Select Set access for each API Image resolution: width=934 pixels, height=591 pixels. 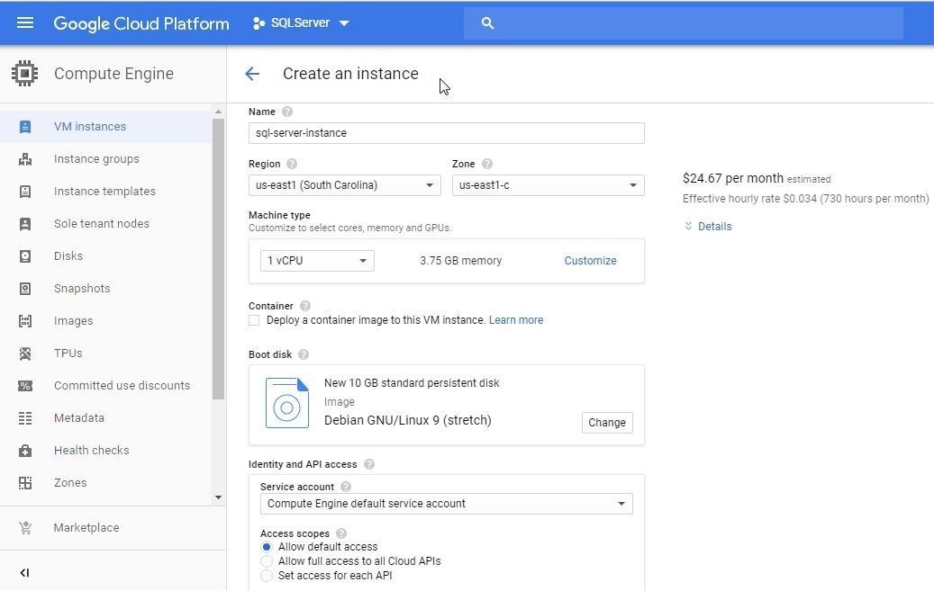click(267, 576)
